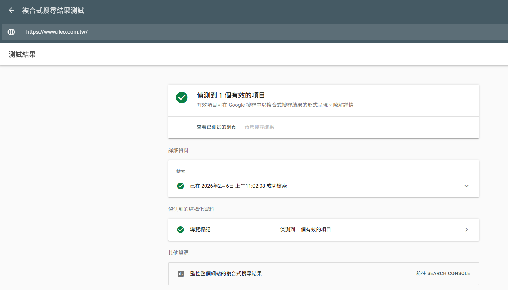Click the 已在 2026年2月6日 成功檢索 text

[x=238, y=186]
